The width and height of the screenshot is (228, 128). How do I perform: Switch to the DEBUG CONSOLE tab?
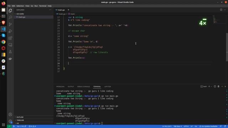click(x=83, y=86)
